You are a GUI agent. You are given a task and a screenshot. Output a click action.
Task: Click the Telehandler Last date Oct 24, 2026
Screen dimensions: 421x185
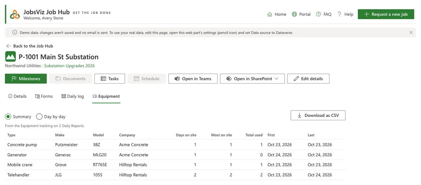pos(320,175)
